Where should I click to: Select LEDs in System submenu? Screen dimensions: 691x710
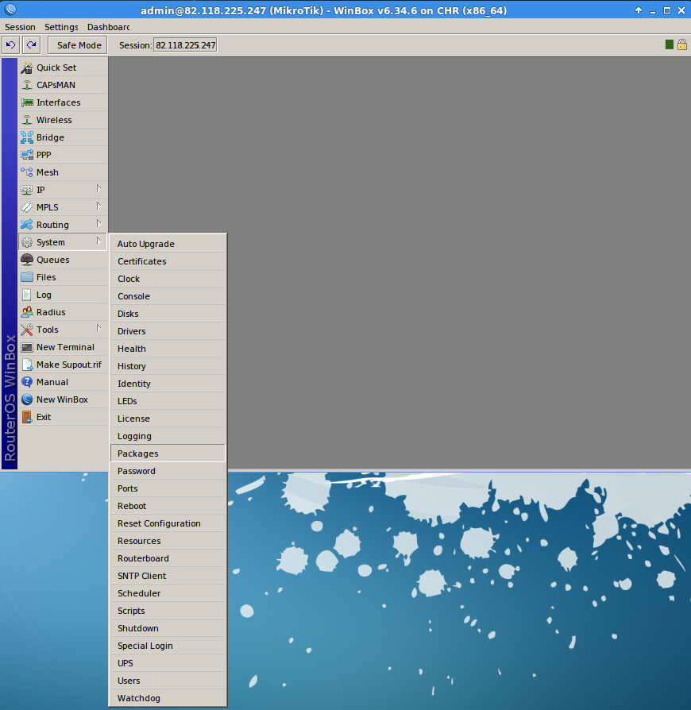(x=168, y=401)
